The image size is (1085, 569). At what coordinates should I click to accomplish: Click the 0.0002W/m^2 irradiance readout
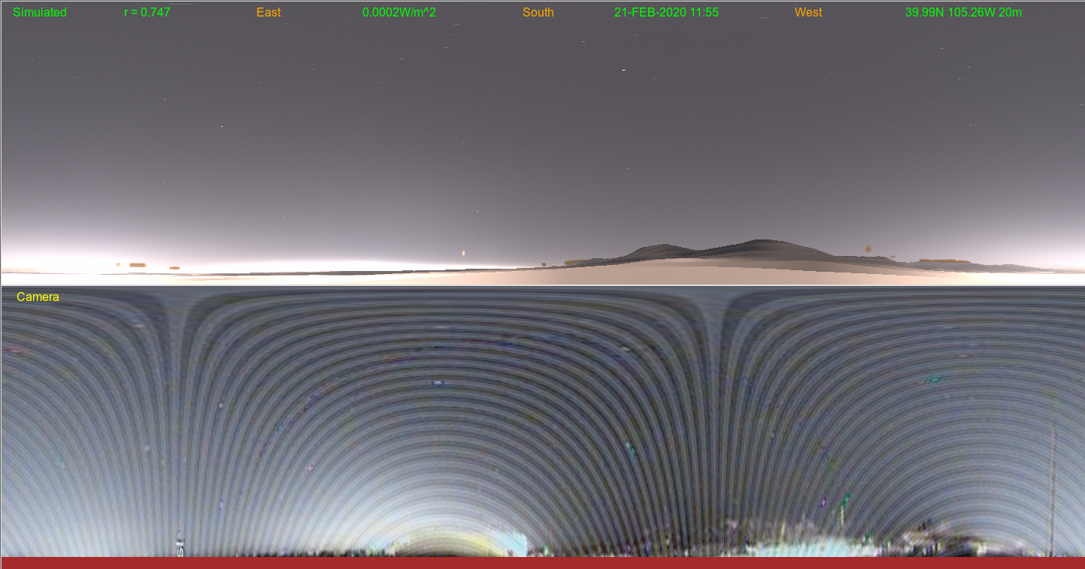pyautogui.click(x=399, y=13)
